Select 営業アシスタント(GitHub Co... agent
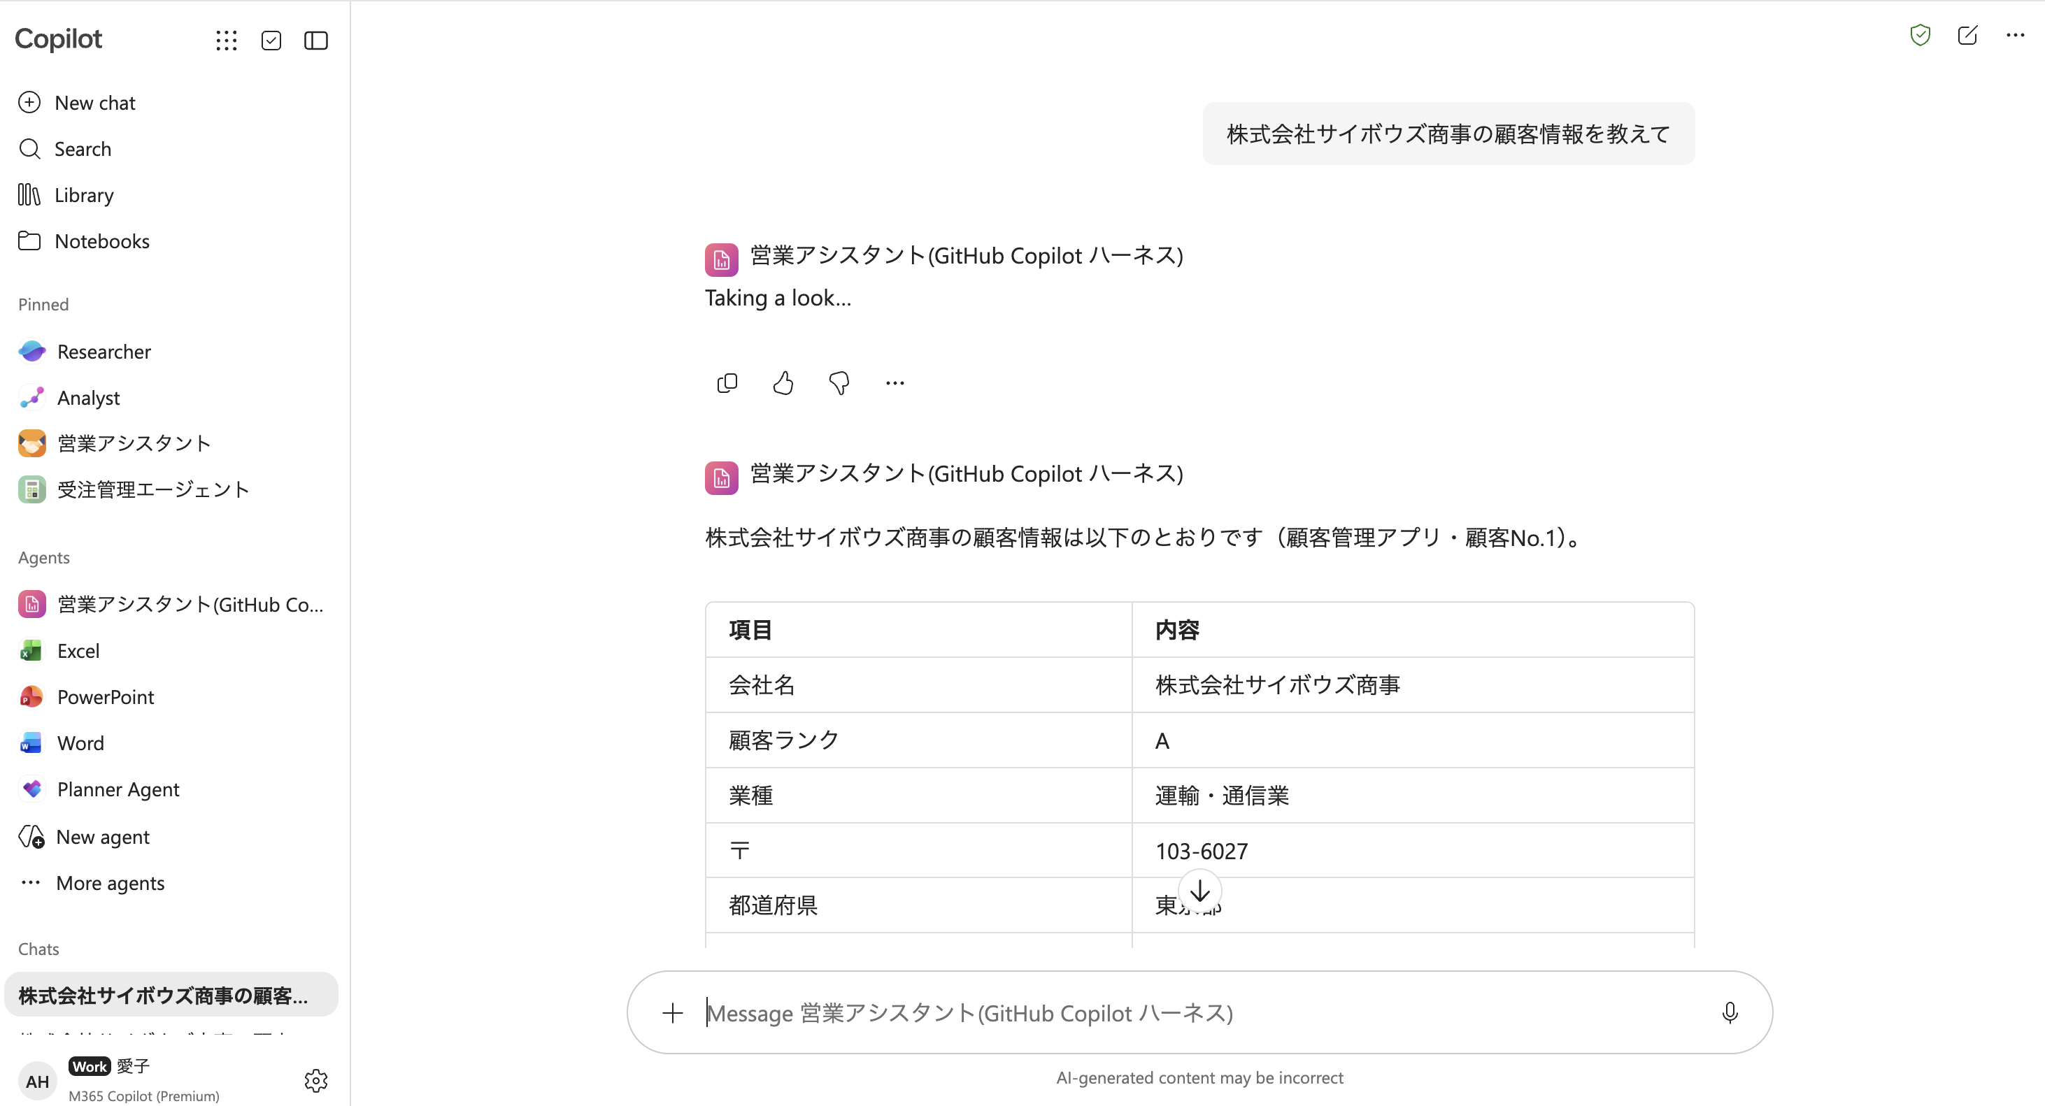The height and width of the screenshot is (1106, 2045). [x=171, y=605]
